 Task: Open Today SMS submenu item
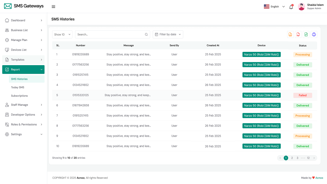18,87
